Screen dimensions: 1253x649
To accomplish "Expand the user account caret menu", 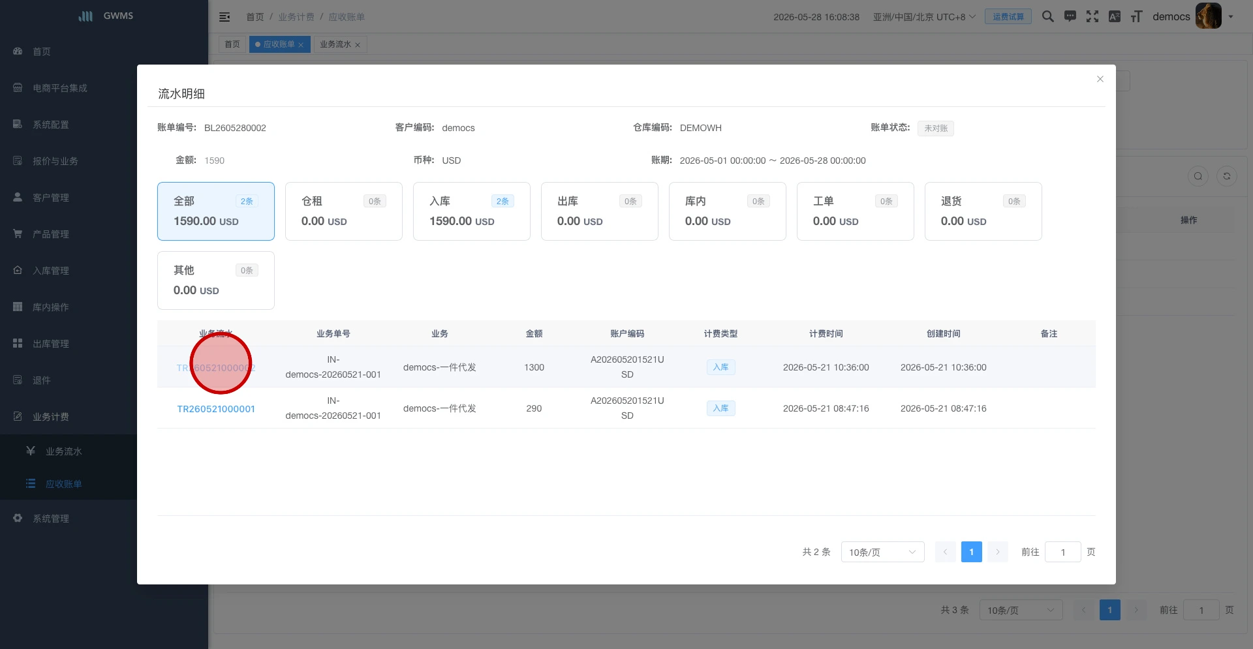I will click(x=1231, y=17).
